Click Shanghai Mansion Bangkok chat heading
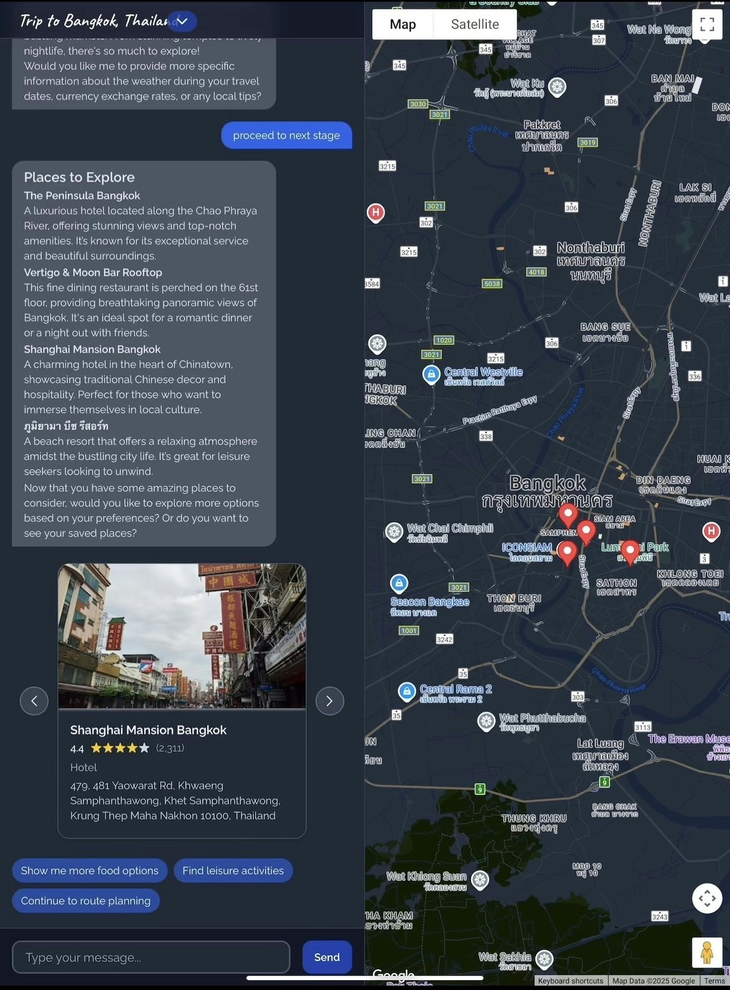Image resolution: width=730 pixels, height=990 pixels. coord(92,349)
